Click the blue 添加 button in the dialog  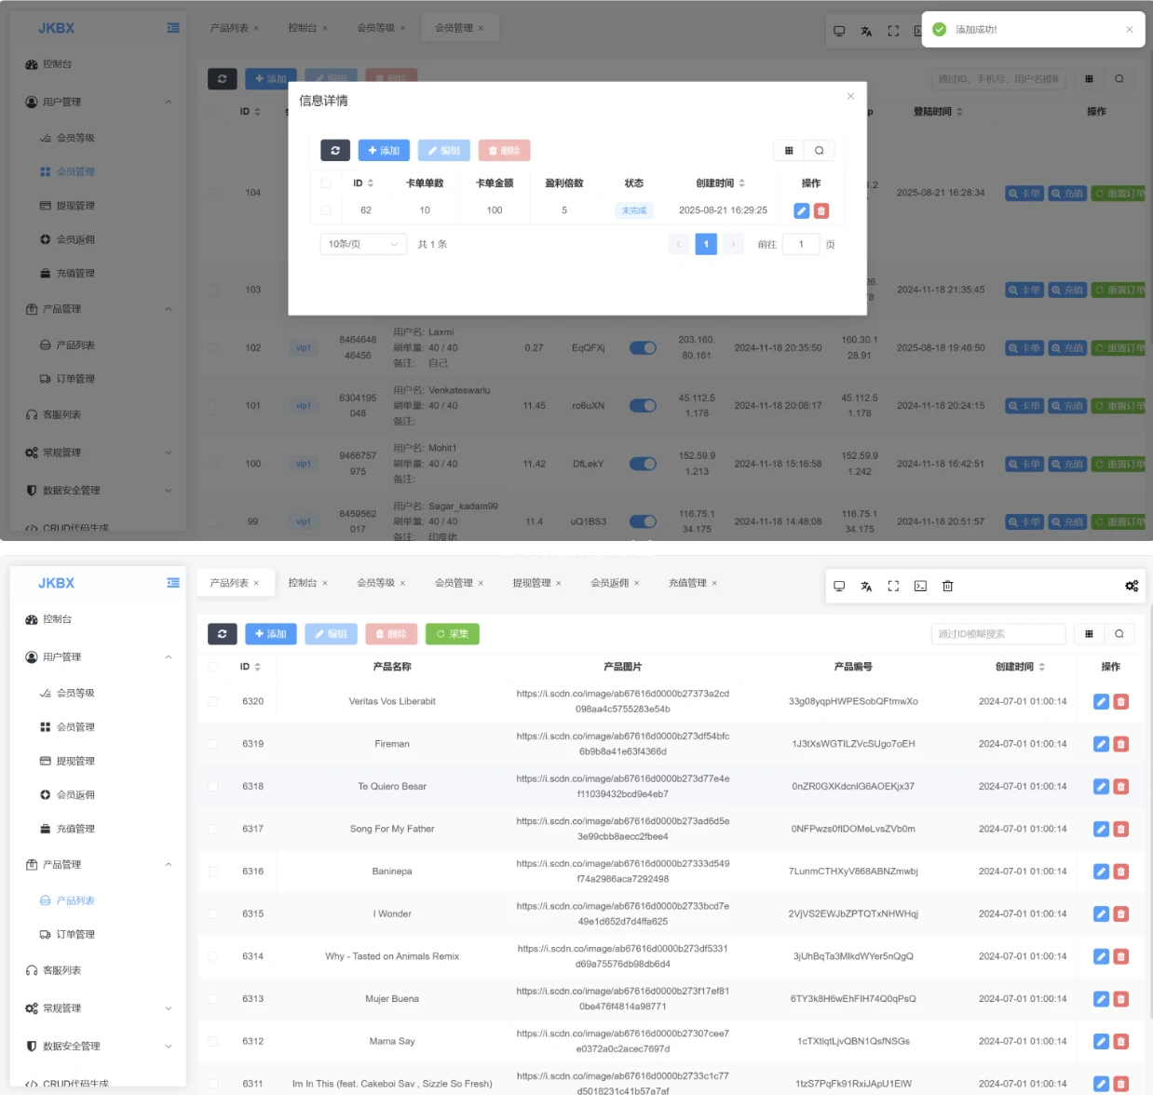[384, 150]
